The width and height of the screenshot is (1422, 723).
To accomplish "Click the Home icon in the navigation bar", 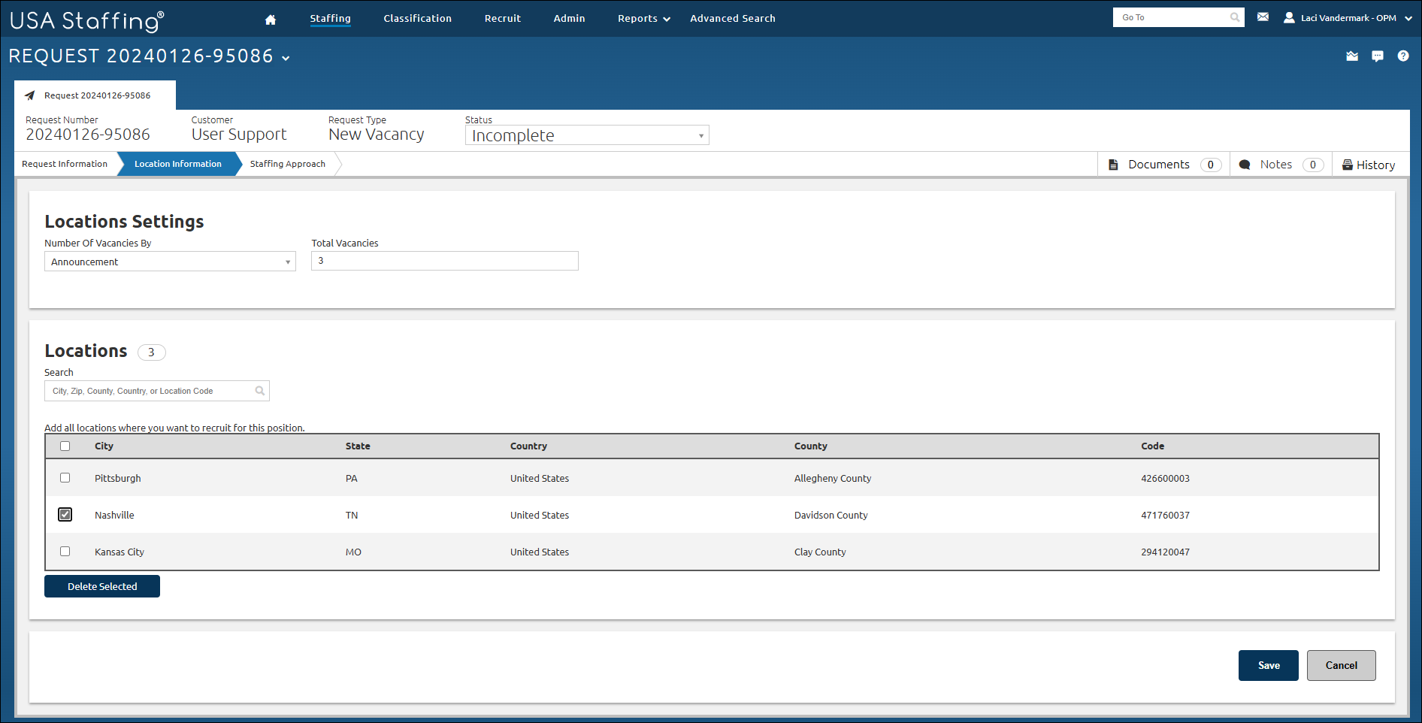I will tap(271, 20).
